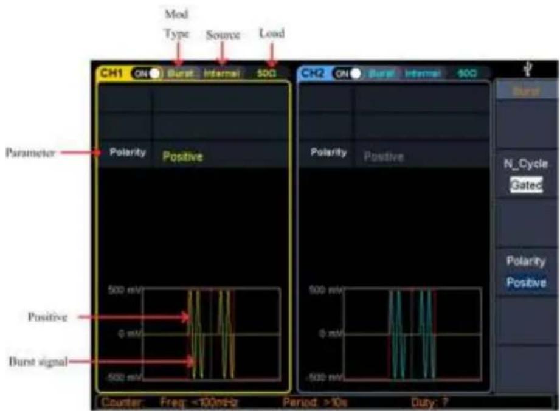Image resolution: width=560 pixels, height=411 pixels.
Task: Click the CH2 Burst mode indicator
Action: pos(381,74)
